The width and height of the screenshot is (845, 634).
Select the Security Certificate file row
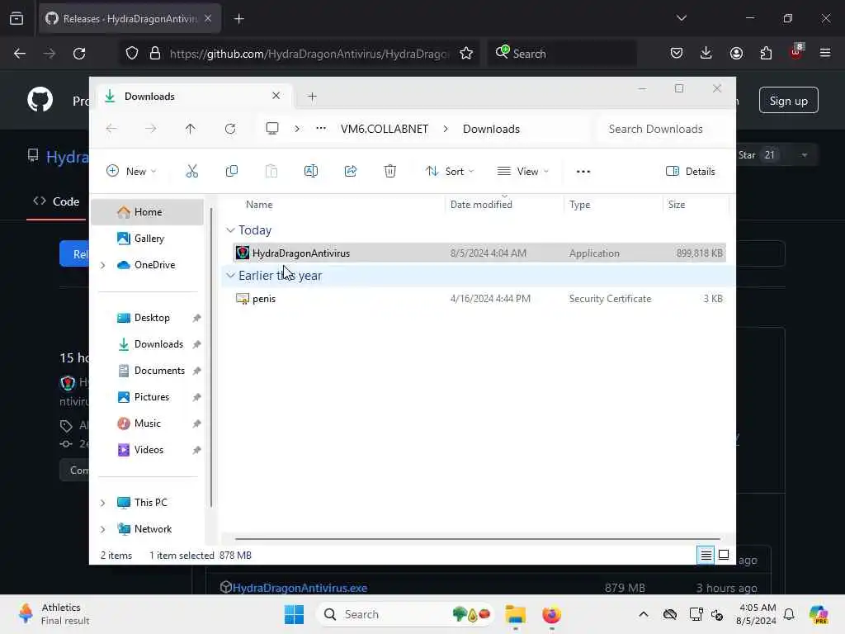click(x=479, y=299)
